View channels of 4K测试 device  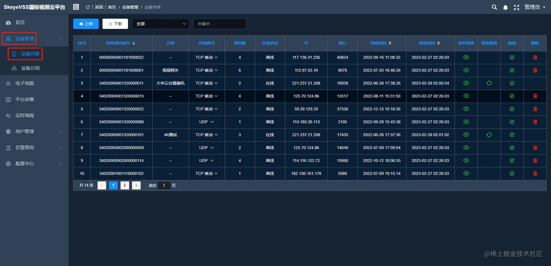[x=466, y=135]
